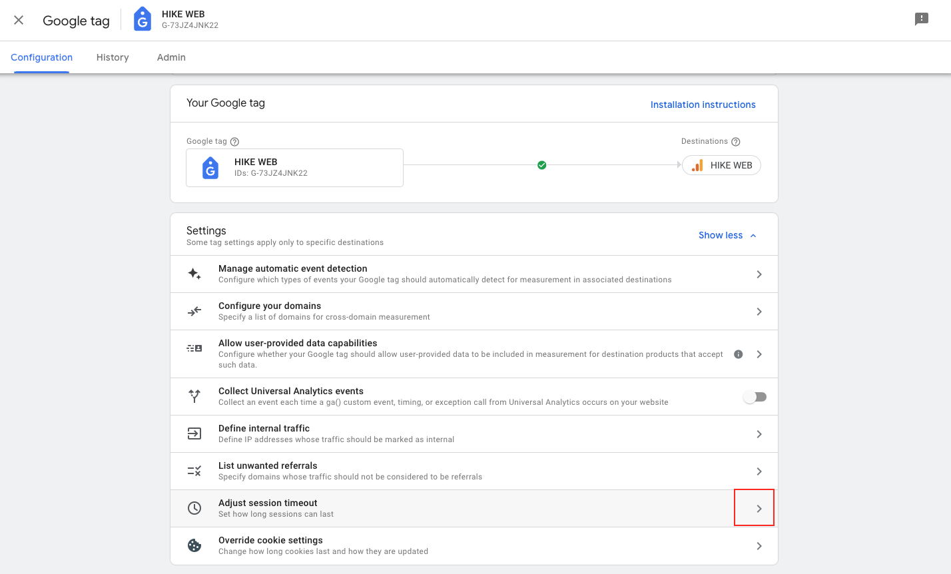
Task: Click help icon next to Google tag label
Action: tap(234, 141)
